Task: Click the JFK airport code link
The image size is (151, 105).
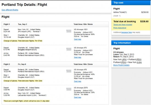Action: tap(124, 59)
